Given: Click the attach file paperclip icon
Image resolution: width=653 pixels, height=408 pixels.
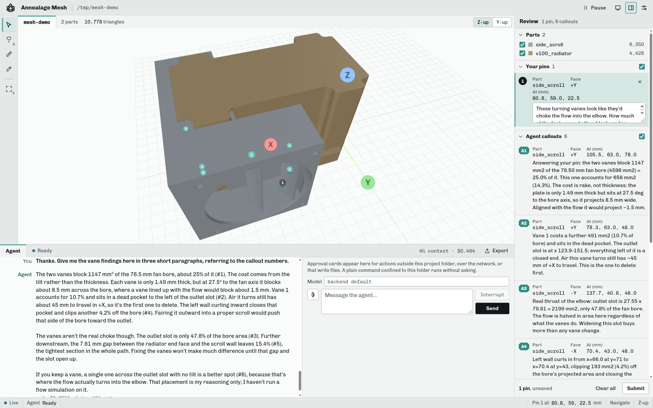Looking at the screenshot, I should pos(313,294).
